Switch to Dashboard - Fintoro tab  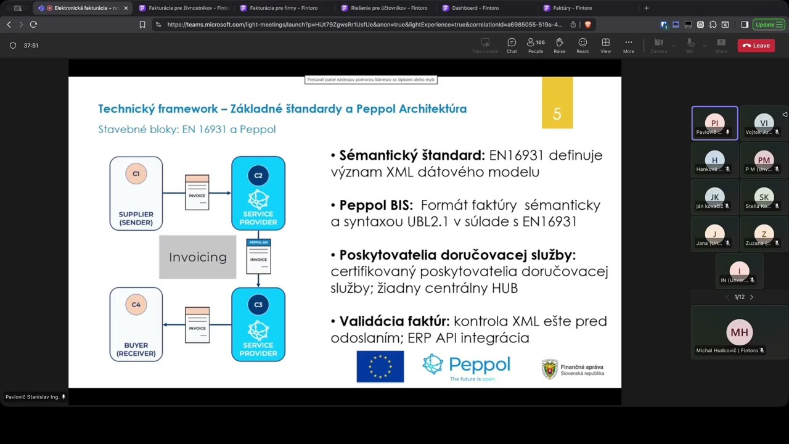click(x=486, y=8)
